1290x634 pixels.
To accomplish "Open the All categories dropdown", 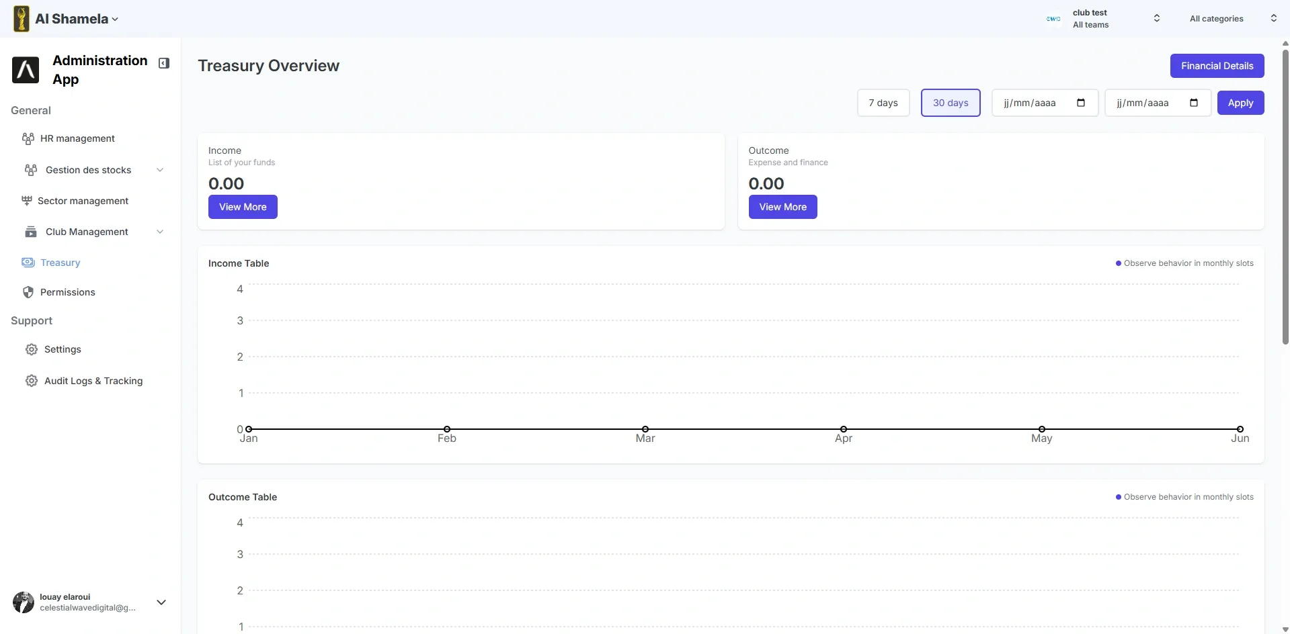I will point(1233,19).
